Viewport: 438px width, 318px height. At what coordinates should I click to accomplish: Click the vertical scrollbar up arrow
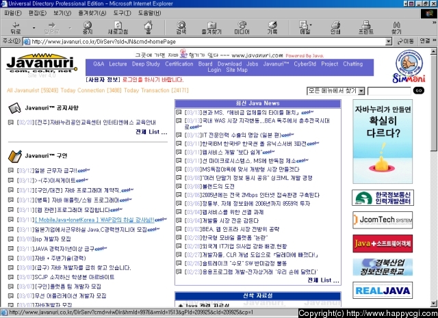tap(433, 51)
